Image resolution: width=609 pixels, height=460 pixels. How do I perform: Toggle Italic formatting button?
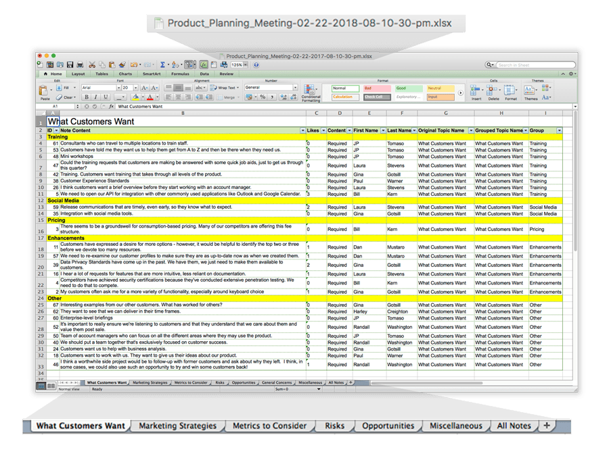click(95, 97)
